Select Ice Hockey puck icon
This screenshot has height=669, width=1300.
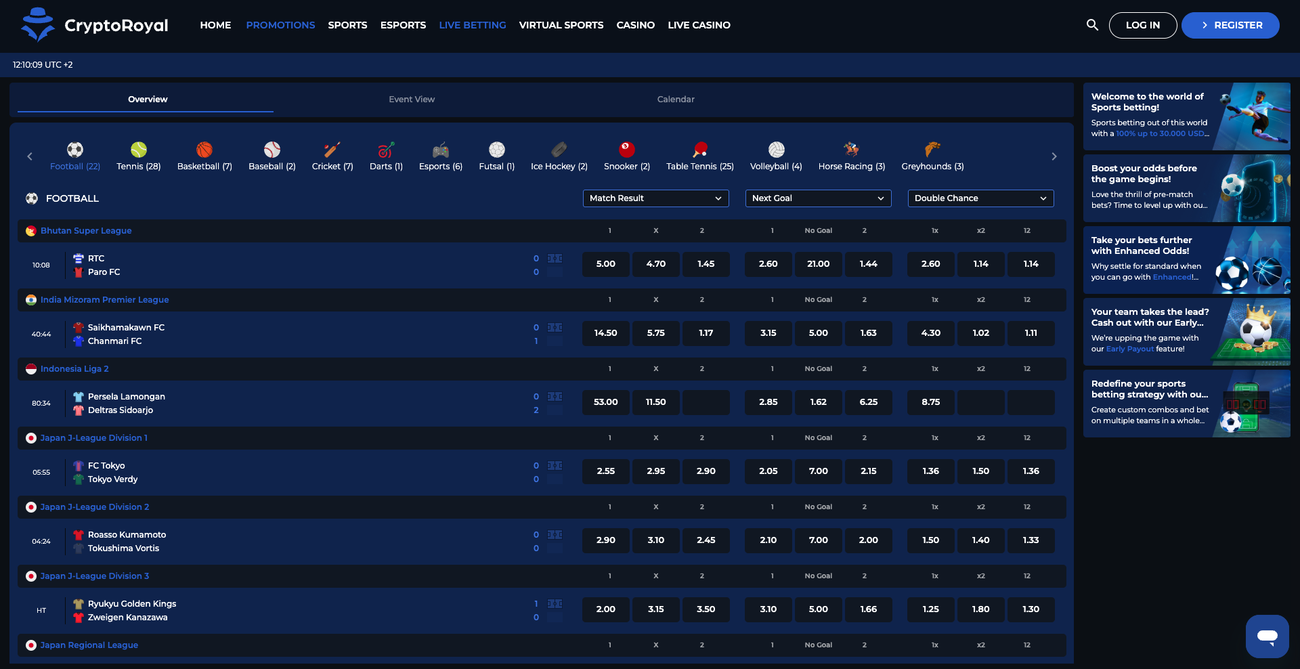[559, 150]
